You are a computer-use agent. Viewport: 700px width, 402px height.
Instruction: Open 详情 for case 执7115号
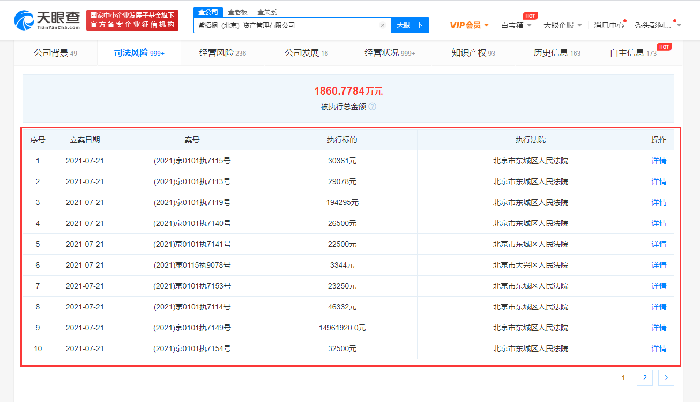(659, 161)
